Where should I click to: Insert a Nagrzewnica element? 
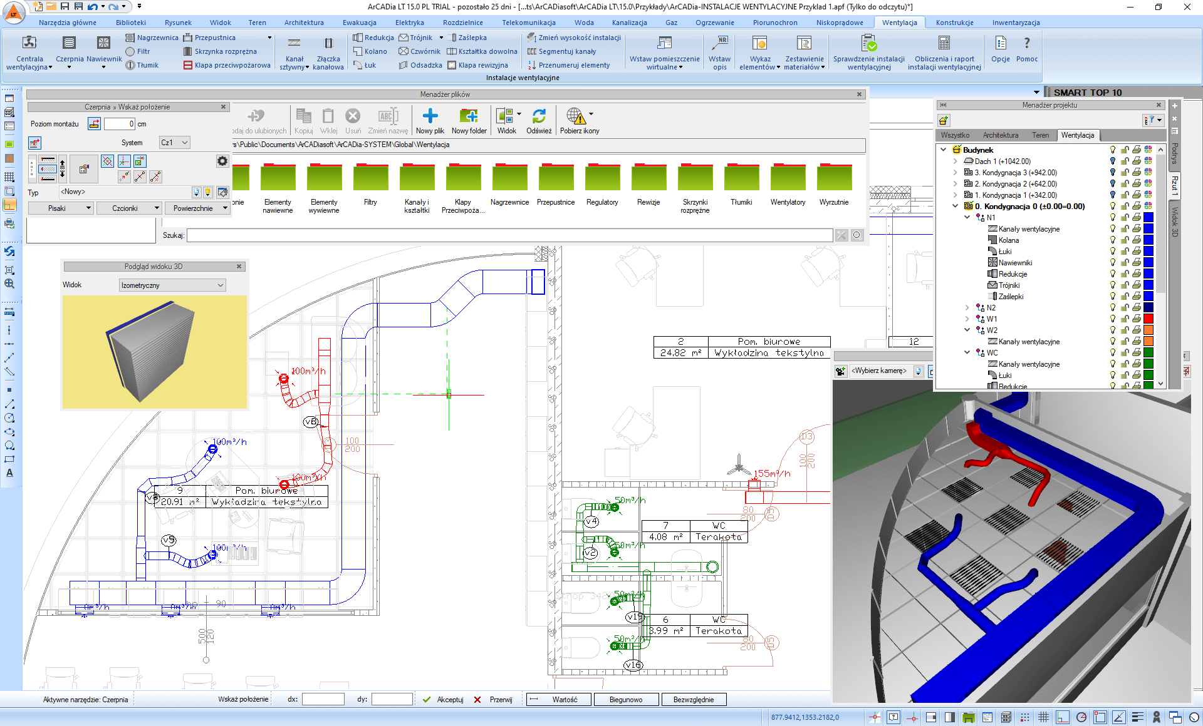point(152,38)
